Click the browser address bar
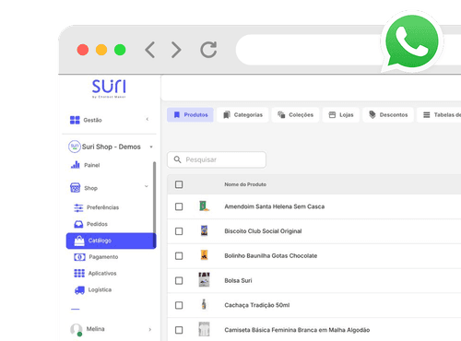The height and width of the screenshot is (341, 461). tap(348, 50)
